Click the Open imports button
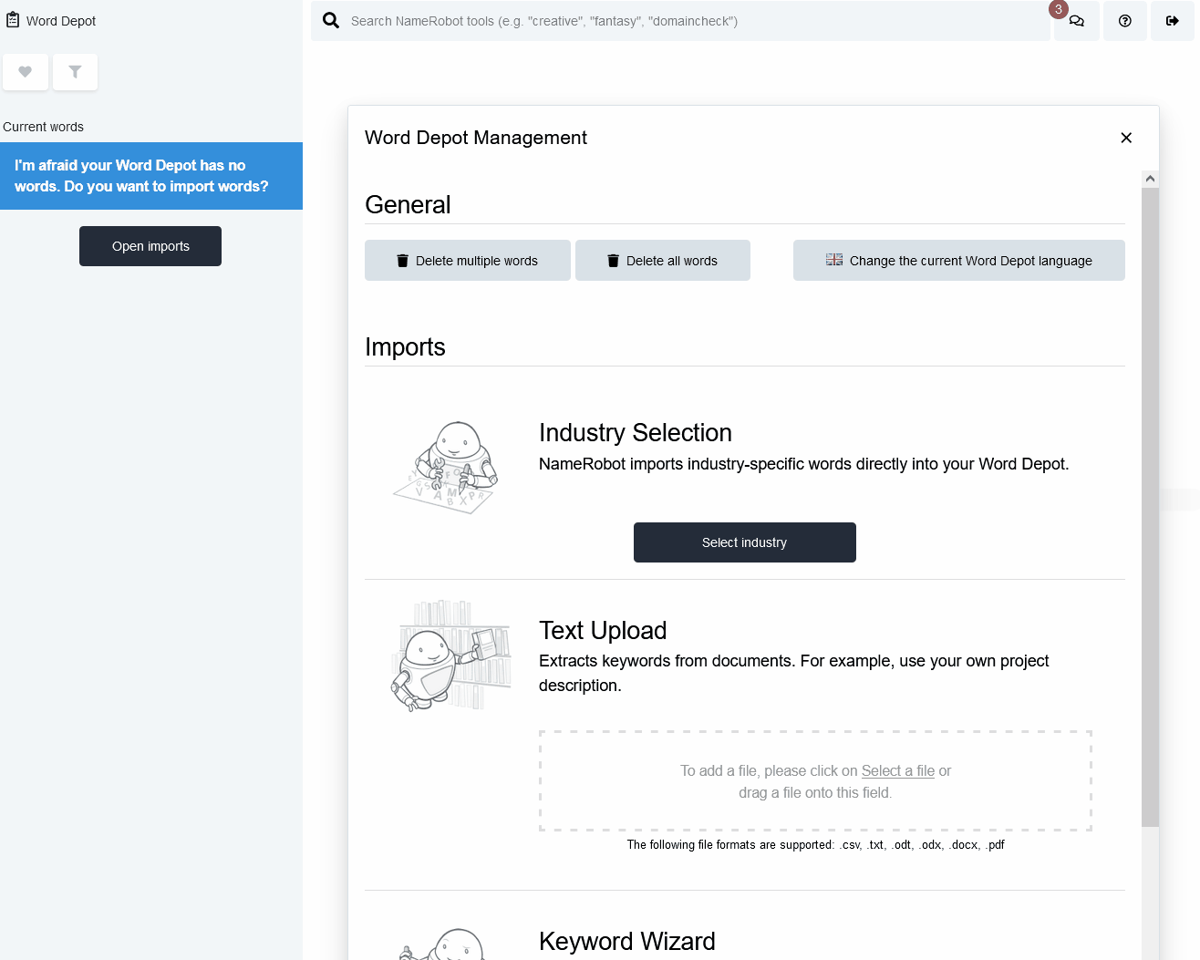Image resolution: width=1200 pixels, height=960 pixels. click(x=150, y=246)
